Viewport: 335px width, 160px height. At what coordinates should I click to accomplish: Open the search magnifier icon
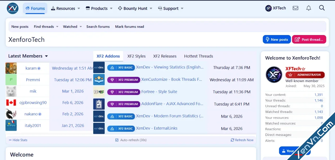pos(322,8)
